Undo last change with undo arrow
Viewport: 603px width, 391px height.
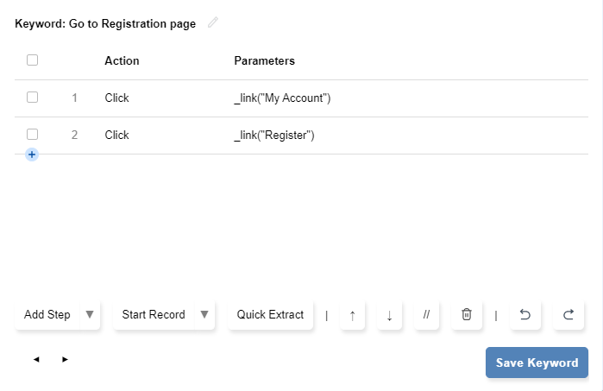(x=524, y=315)
